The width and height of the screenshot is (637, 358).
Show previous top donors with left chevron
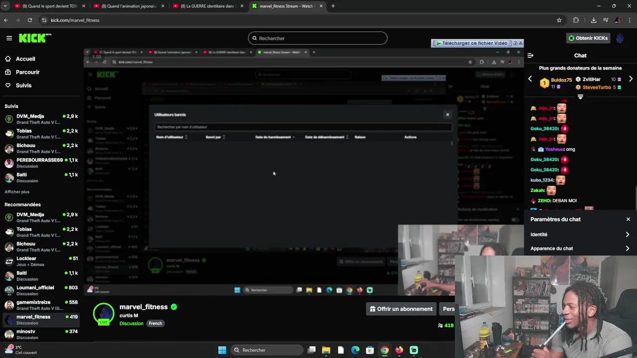530,79
